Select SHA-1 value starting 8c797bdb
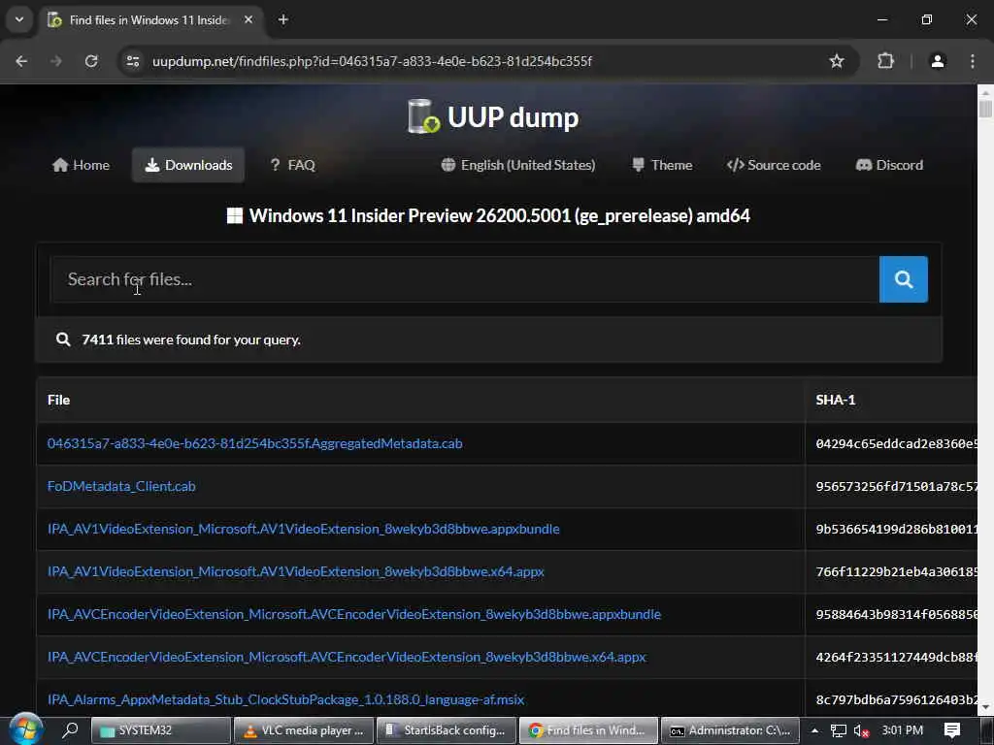Image resolution: width=994 pixels, height=745 pixels. click(x=896, y=699)
